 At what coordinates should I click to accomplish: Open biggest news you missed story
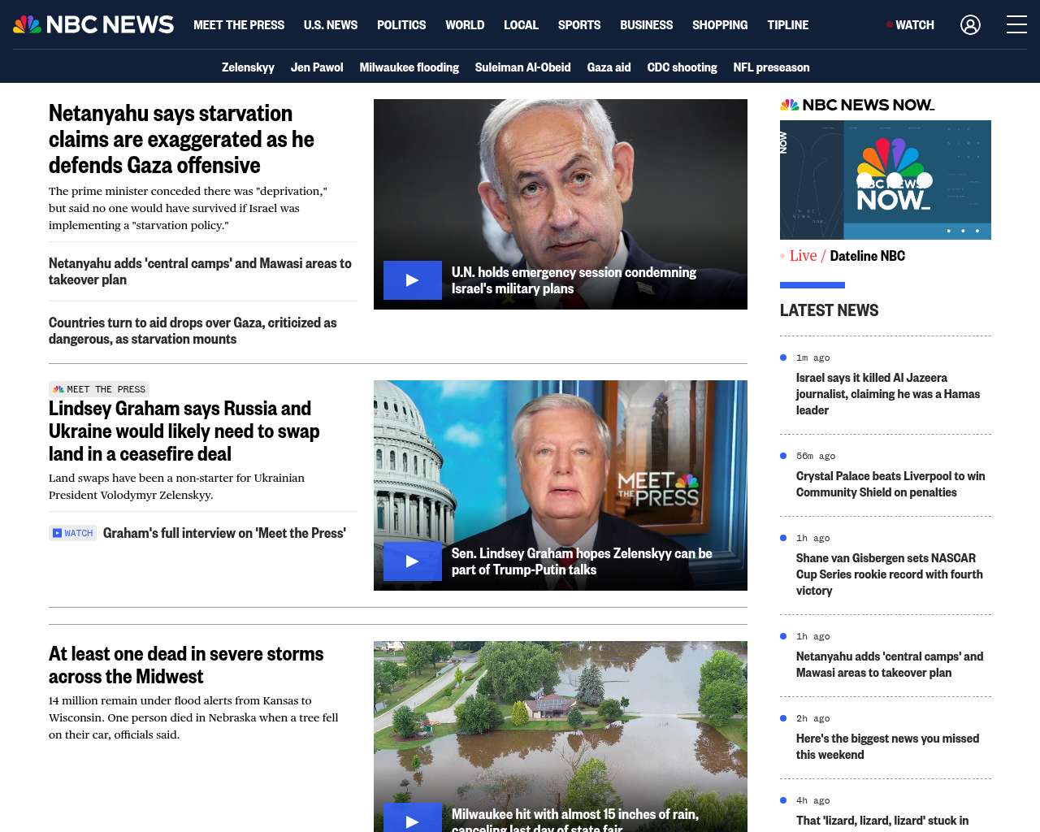pyautogui.click(x=887, y=747)
